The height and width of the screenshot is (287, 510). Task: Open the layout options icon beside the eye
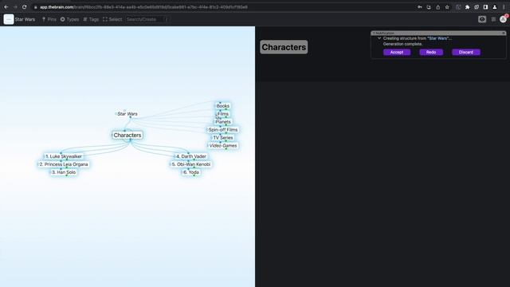click(x=493, y=19)
